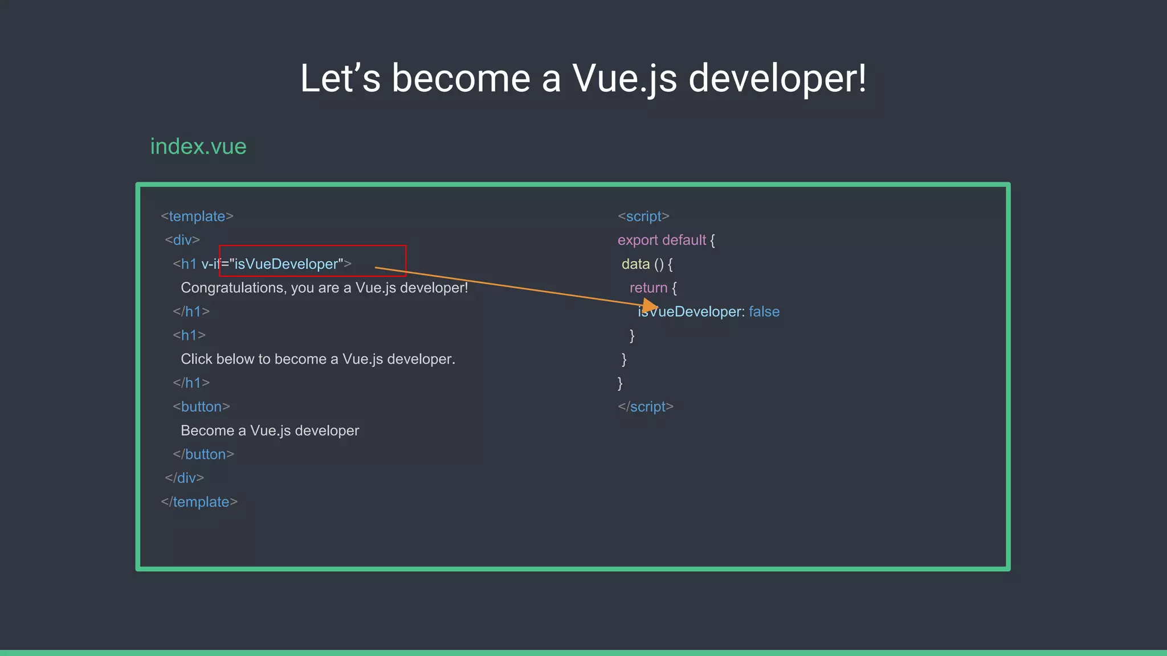Click the 'isVueDeveloper: false' property line
This screenshot has width=1167, height=656.
[709, 311]
